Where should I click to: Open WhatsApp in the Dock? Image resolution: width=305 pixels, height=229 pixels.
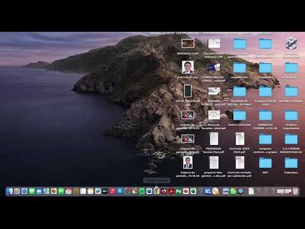click(233, 191)
